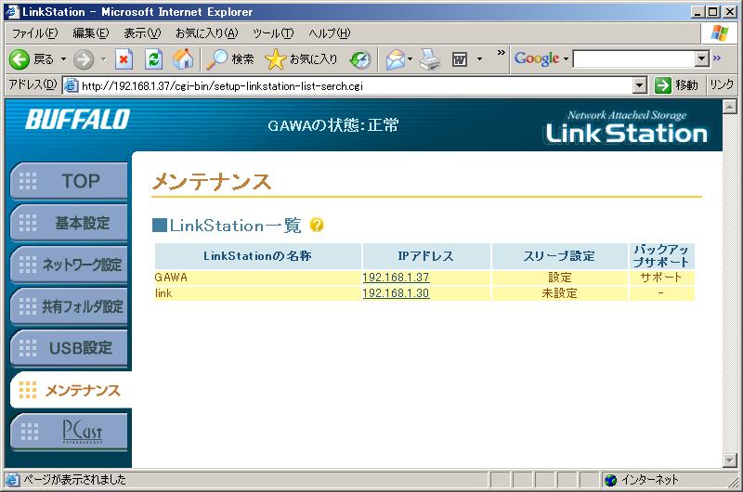Click the page scrollbar down arrow
The image size is (743, 492).
click(x=730, y=460)
